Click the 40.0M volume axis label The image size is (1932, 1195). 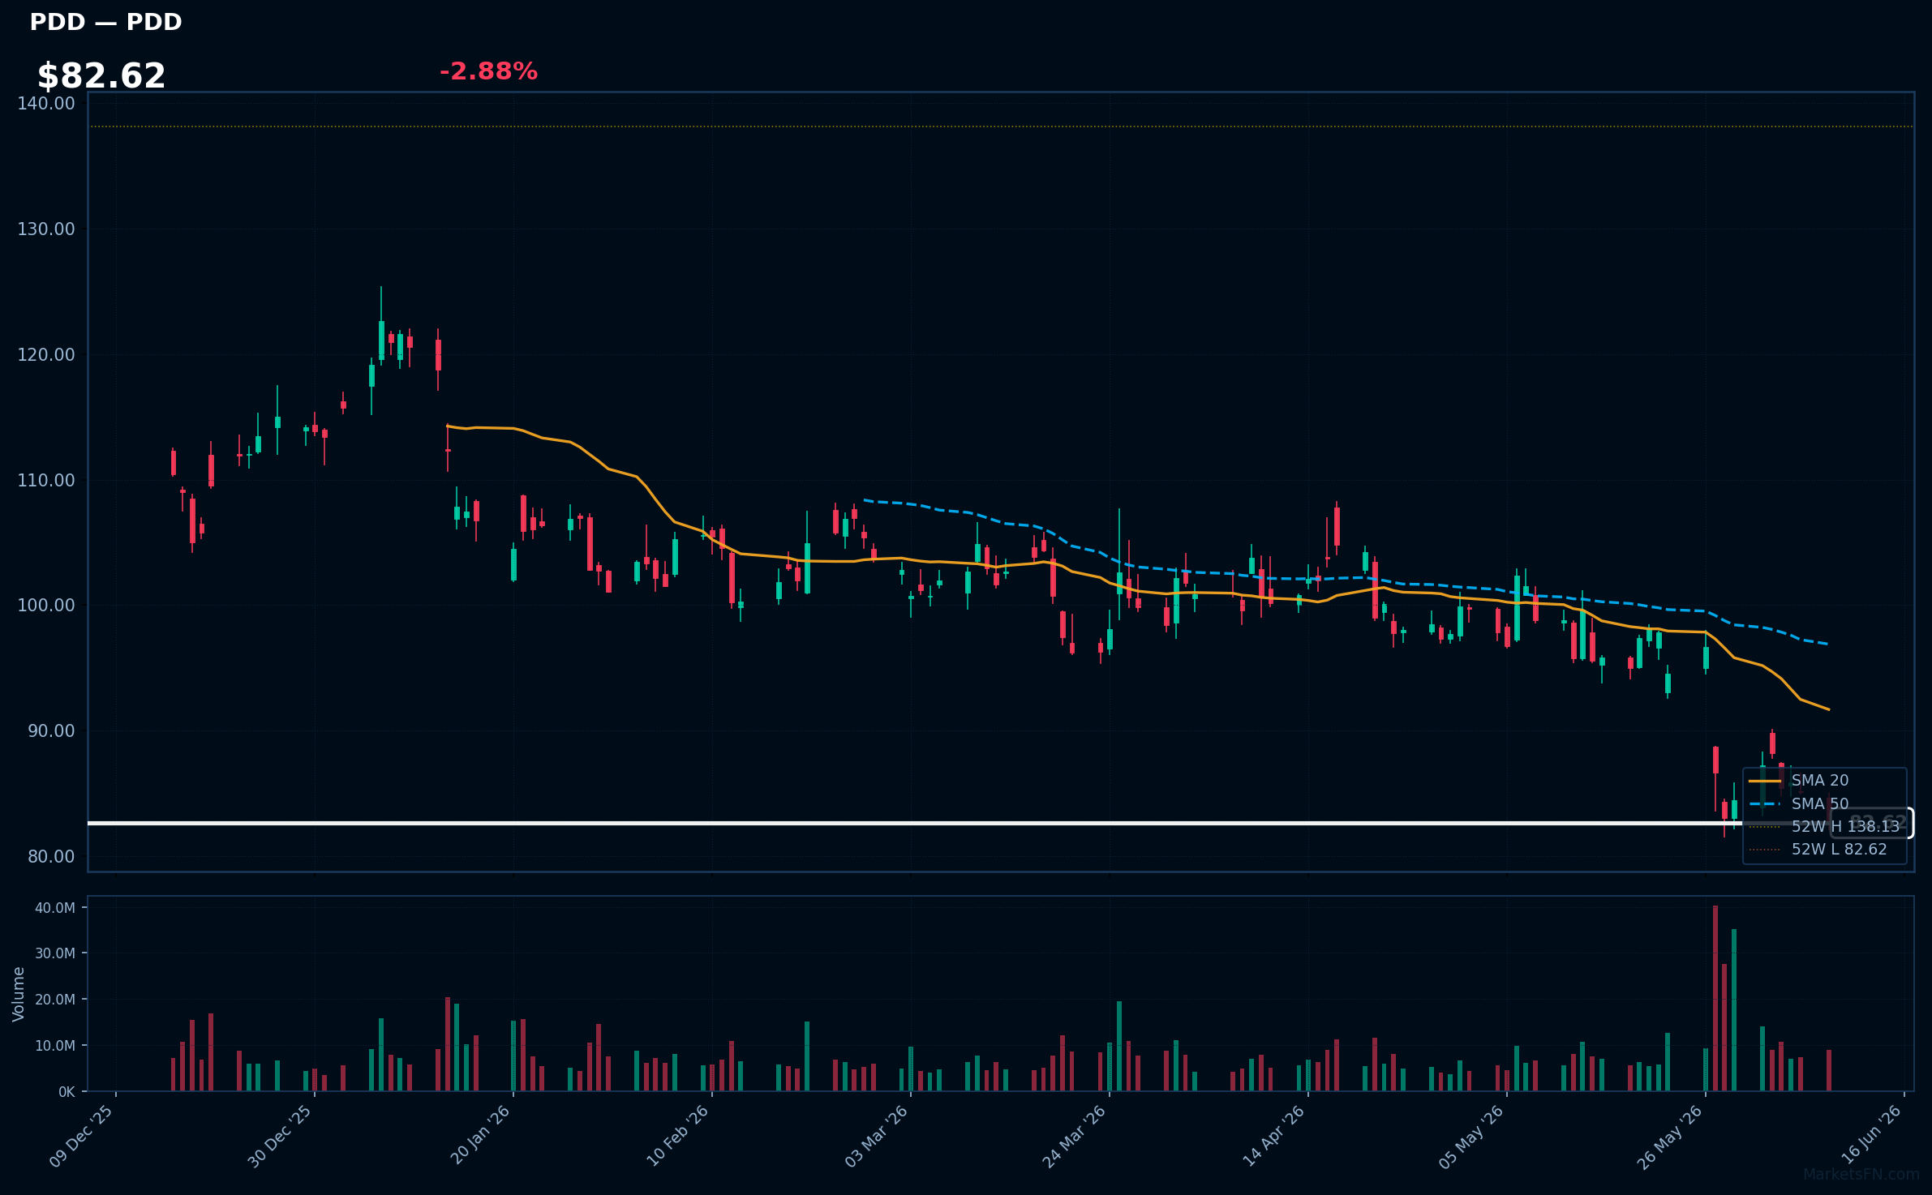55,907
